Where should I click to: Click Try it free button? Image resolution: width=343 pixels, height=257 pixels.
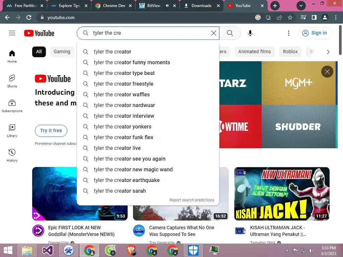(x=51, y=131)
